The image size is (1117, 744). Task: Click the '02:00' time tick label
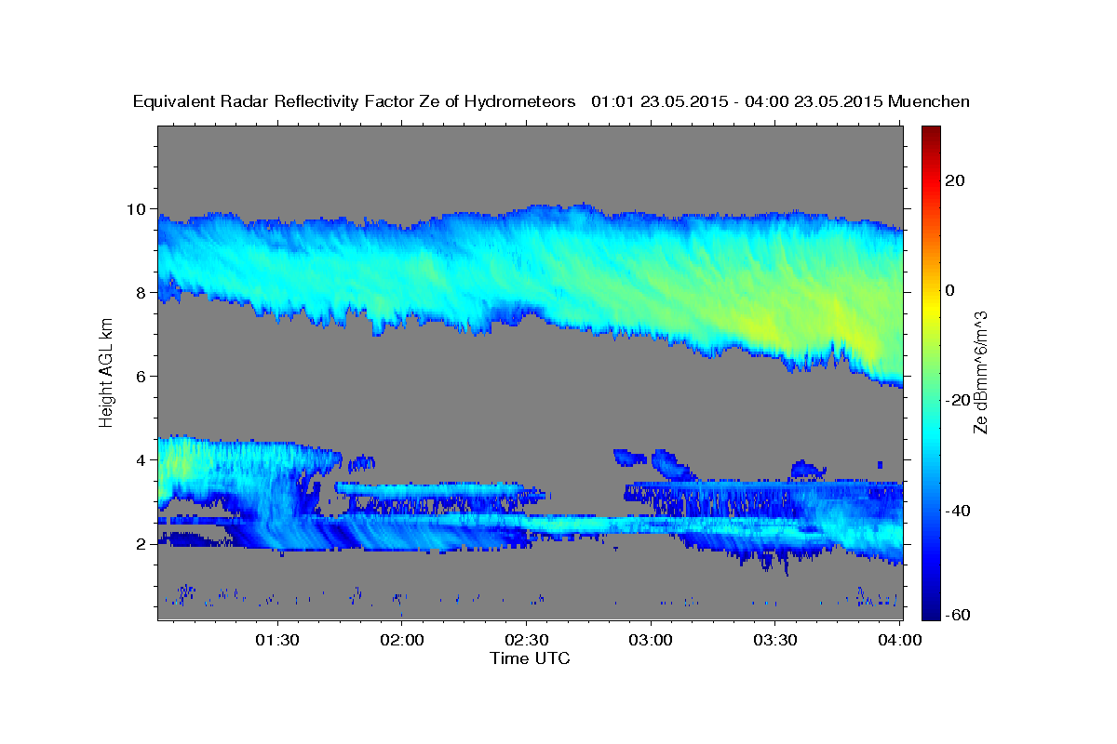click(x=402, y=640)
